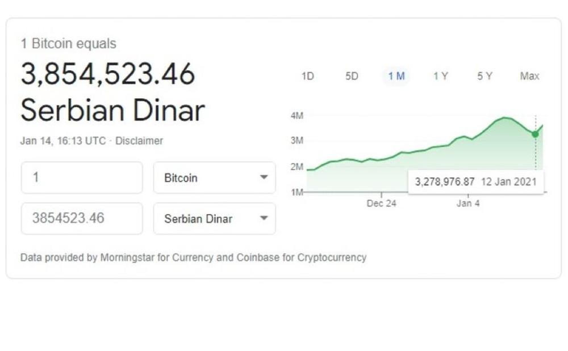Switch to the 5D chart view
The image size is (568, 351).
[352, 76]
